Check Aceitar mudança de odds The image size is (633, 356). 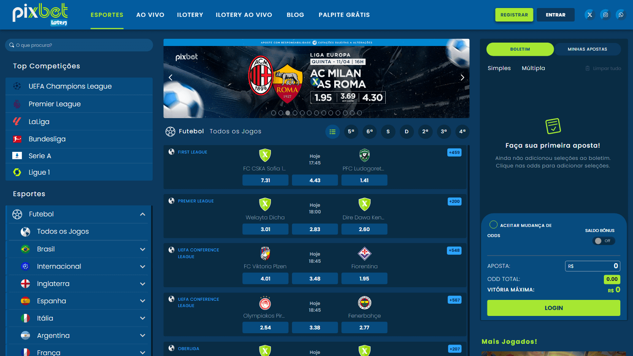(493, 224)
